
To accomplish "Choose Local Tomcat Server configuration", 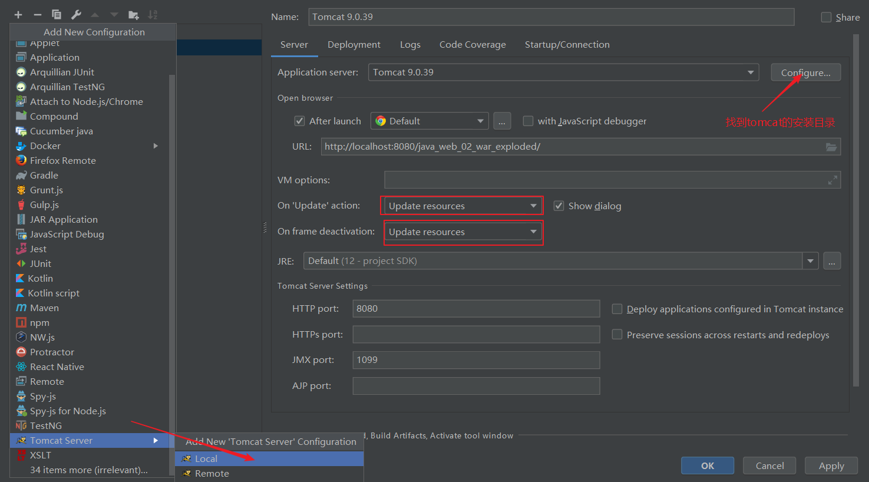I will coord(269,458).
